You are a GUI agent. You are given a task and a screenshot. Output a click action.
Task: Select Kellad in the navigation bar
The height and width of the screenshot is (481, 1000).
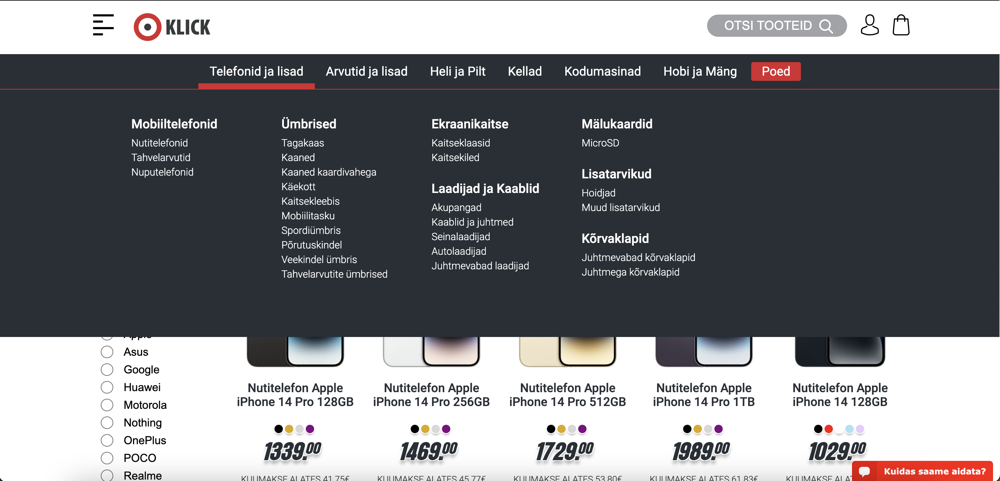(525, 71)
